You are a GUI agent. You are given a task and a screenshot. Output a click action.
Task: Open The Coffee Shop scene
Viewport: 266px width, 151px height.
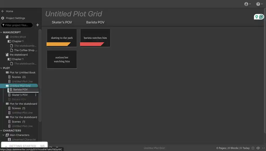point(25,50)
